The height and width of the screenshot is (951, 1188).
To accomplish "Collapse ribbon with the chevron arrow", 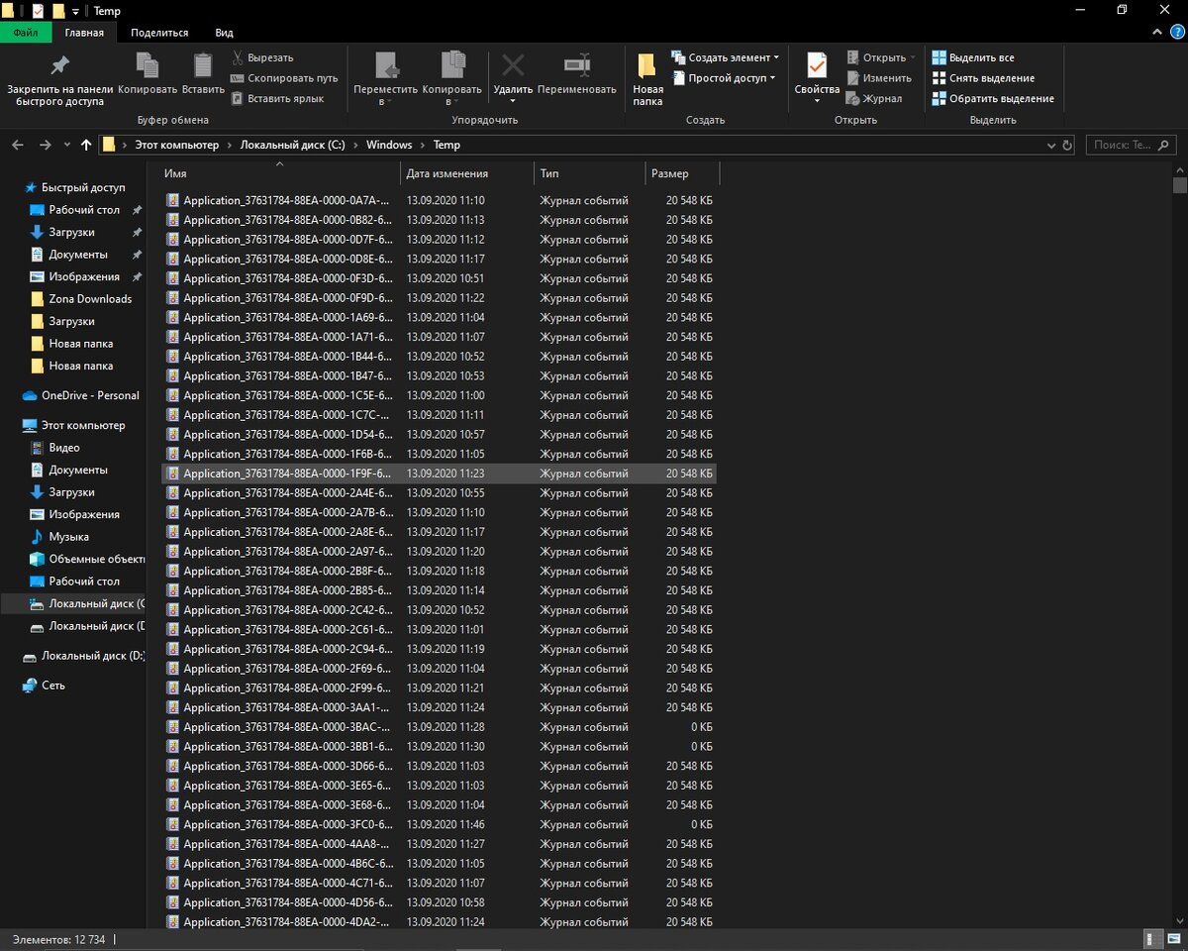I will 1155,33.
